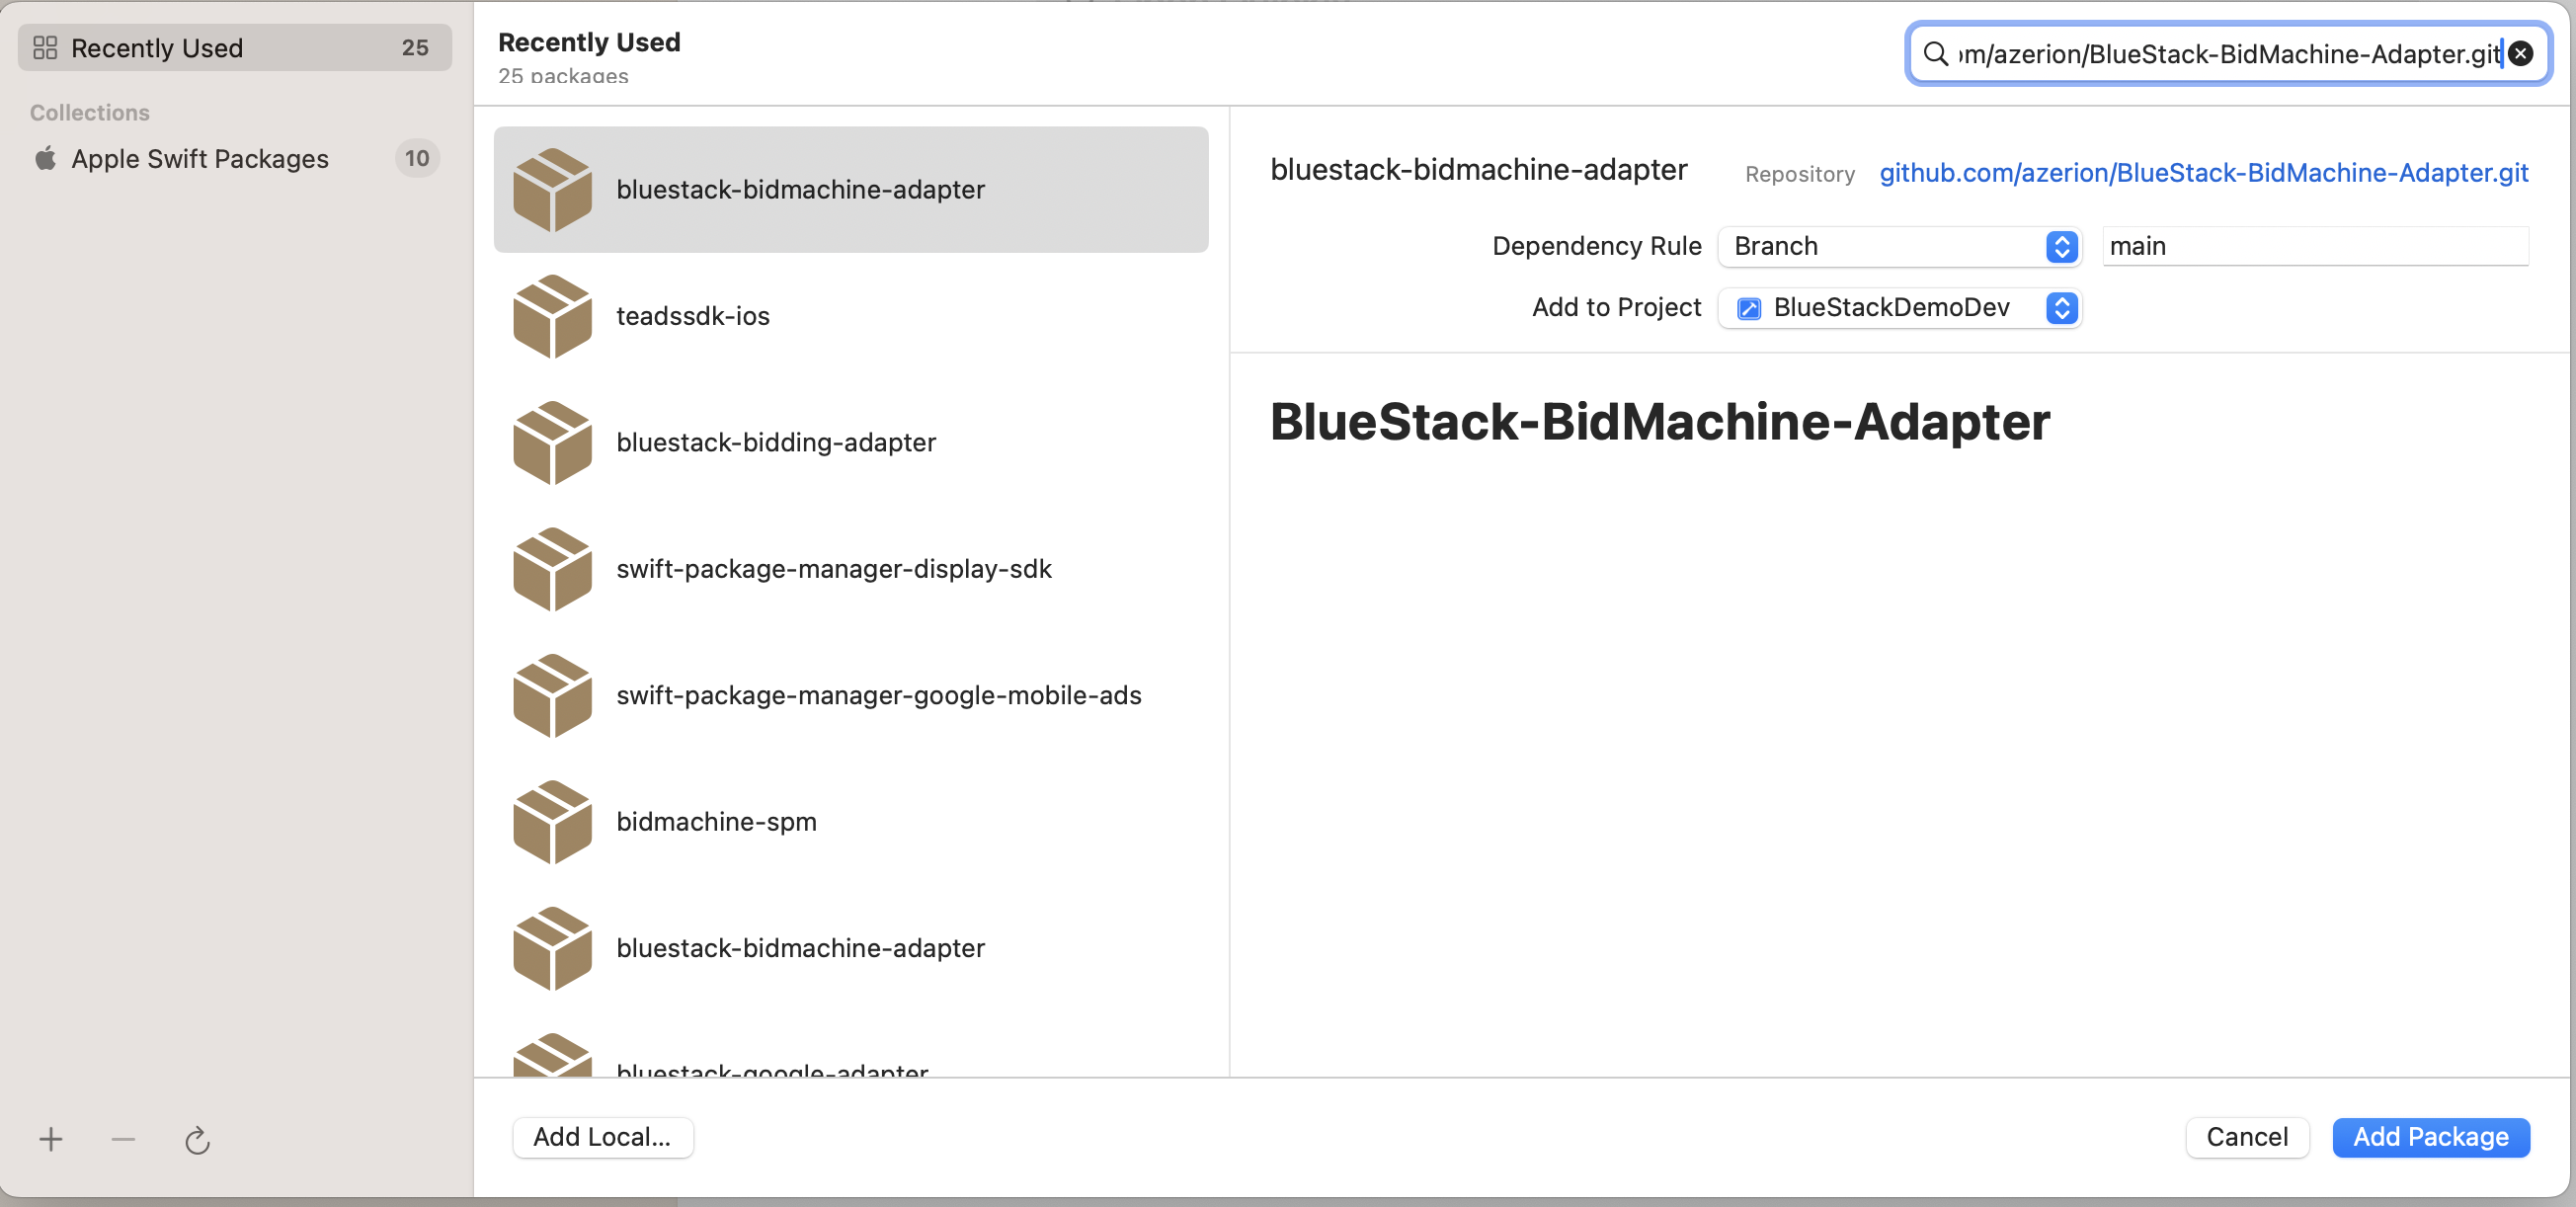The width and height of the screenshot is (2576, 1207).
Task: Select the bidmachine-spm package name
Action: click(x=716, y=821)
